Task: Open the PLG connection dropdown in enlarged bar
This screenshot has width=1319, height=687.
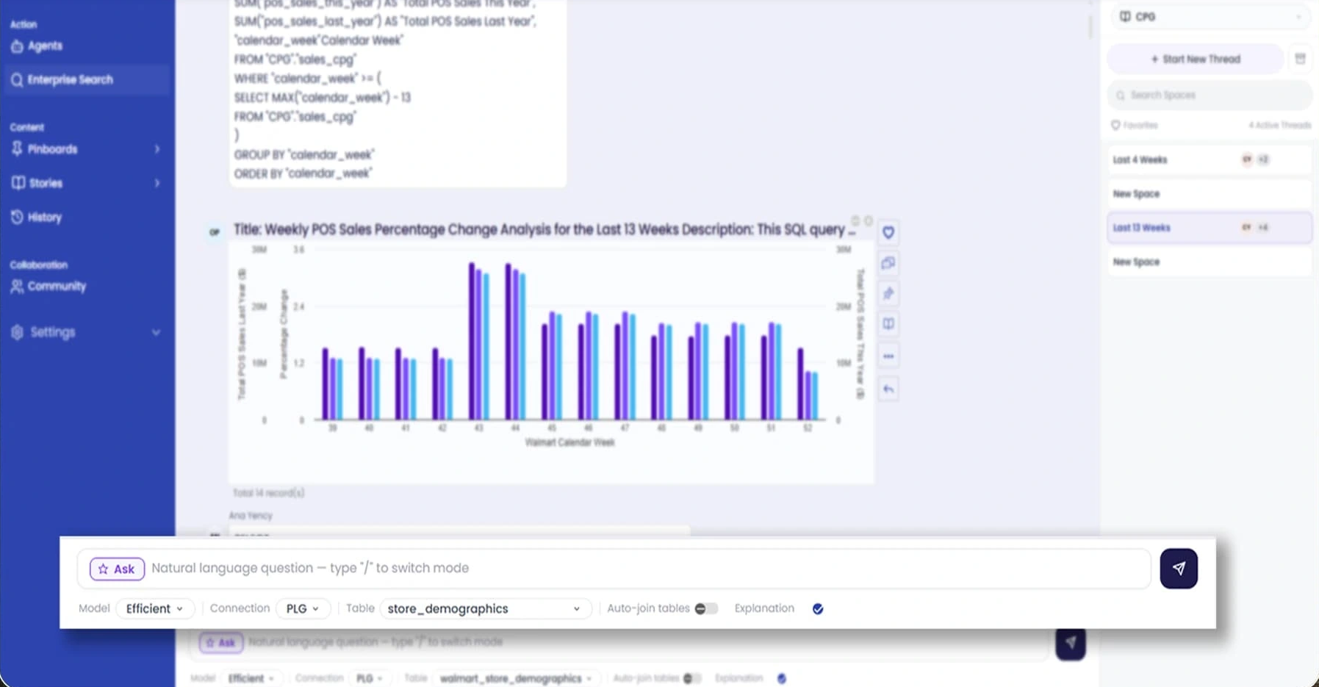Action: (x=303, y=608)
